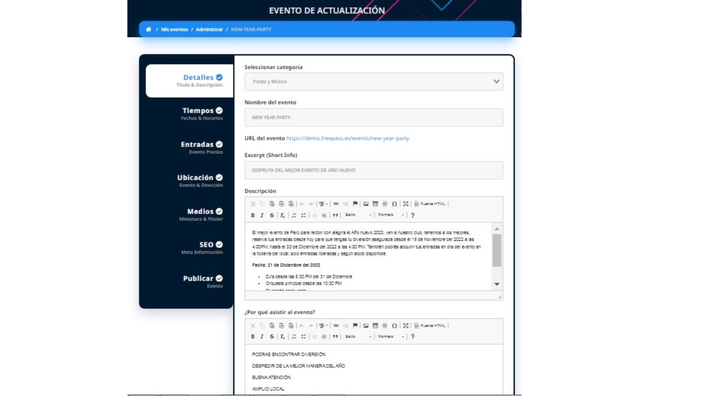Switch to the Tiempos section tab

coord(202,113)
